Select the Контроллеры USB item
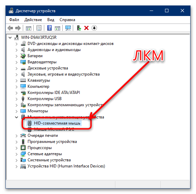196x194 pixels. pos(45,99)
